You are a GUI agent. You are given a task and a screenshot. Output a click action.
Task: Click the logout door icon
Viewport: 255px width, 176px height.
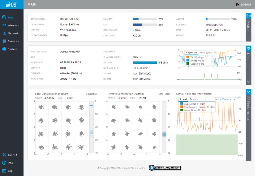pyautogui.click(x=238, y=5)
